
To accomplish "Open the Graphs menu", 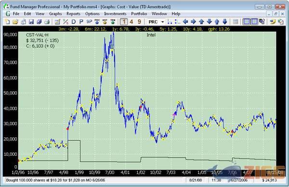I will tap(55, 13).
